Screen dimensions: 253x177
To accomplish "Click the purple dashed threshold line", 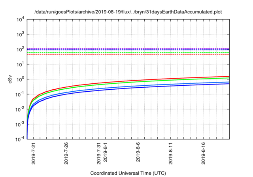I will click(128, 48).
